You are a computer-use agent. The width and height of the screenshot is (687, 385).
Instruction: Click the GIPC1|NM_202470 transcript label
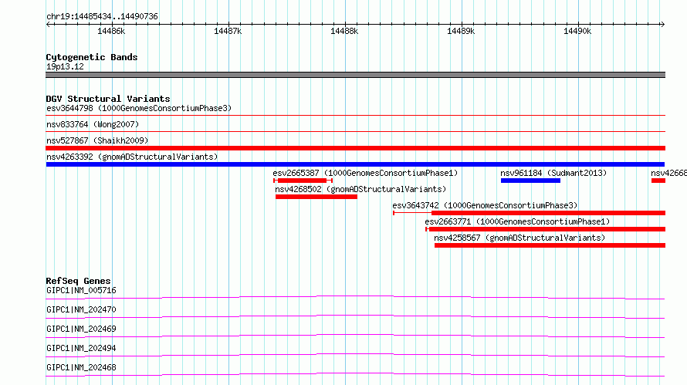81,309
